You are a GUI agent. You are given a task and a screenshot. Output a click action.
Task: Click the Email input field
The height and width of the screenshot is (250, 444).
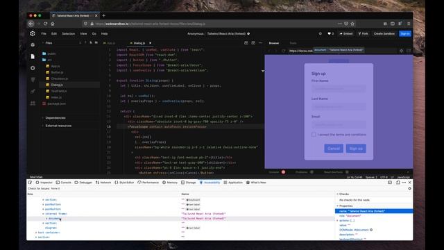pos(339,124)
